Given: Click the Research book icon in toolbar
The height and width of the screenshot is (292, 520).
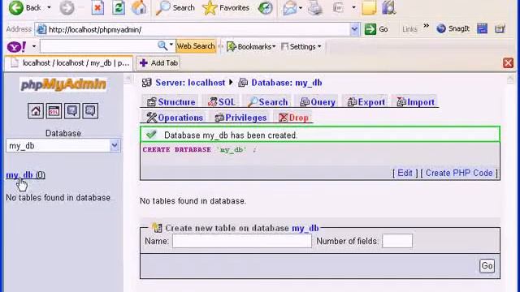Looking at the screenshot, I should (x=389, y=7).
